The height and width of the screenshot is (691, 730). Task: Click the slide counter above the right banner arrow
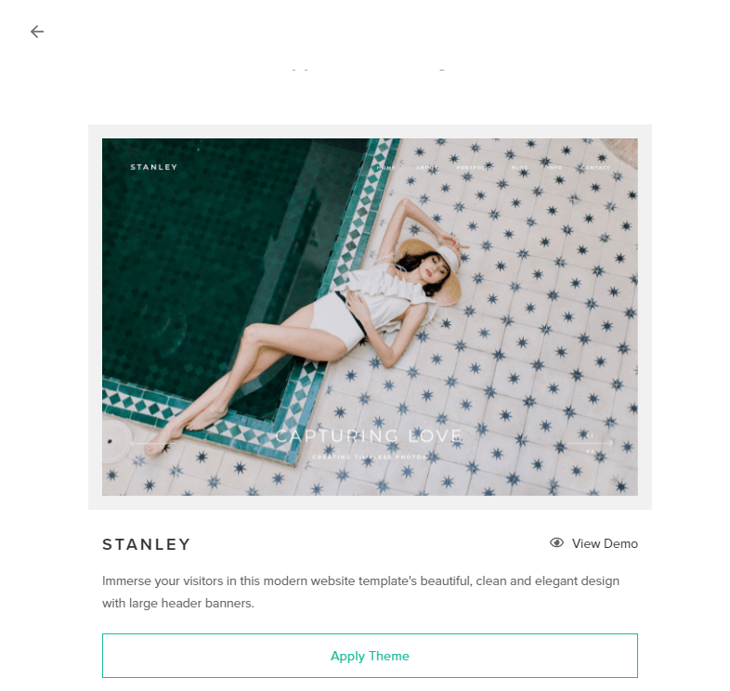point(590,435)
